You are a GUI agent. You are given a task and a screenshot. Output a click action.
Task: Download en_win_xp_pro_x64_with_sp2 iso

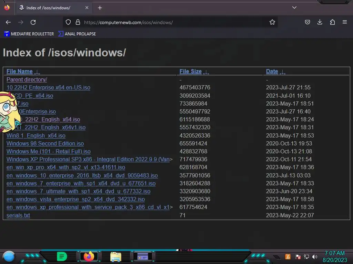(66, 167)
